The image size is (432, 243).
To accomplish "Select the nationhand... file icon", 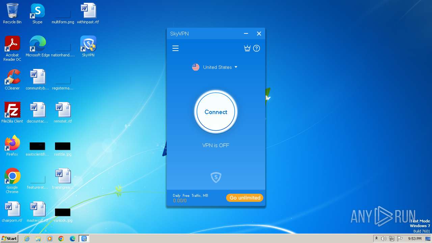I will pos(63,49).
